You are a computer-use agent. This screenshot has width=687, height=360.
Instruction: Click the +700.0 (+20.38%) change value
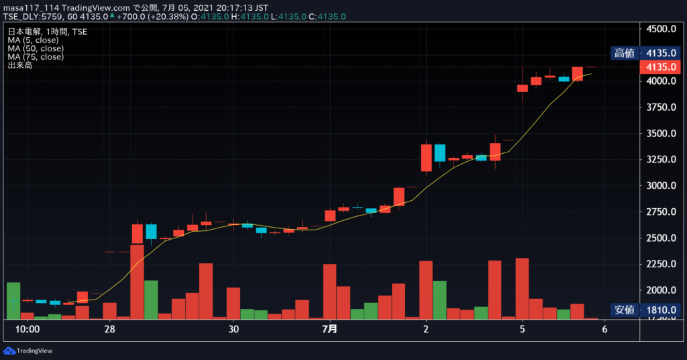[152, 17]
